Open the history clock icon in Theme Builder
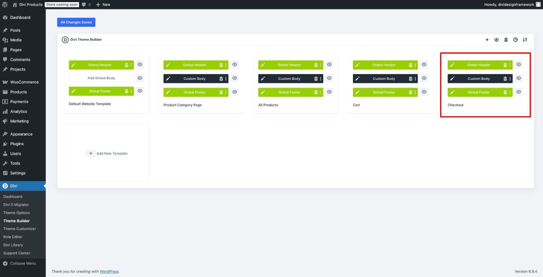Image resolution: width=543 pixels, height=277 pixels. point(515,40)
